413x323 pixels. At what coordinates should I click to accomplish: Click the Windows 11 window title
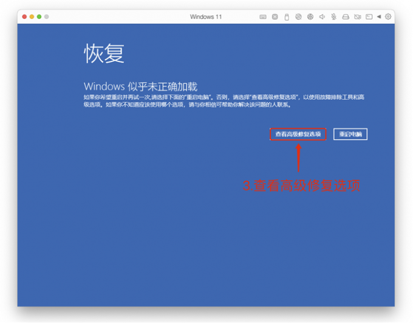pos(206,17)
